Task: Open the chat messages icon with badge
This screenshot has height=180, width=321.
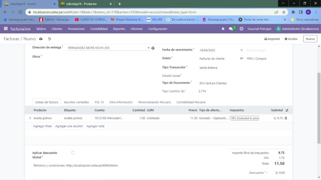Action: 231,29
